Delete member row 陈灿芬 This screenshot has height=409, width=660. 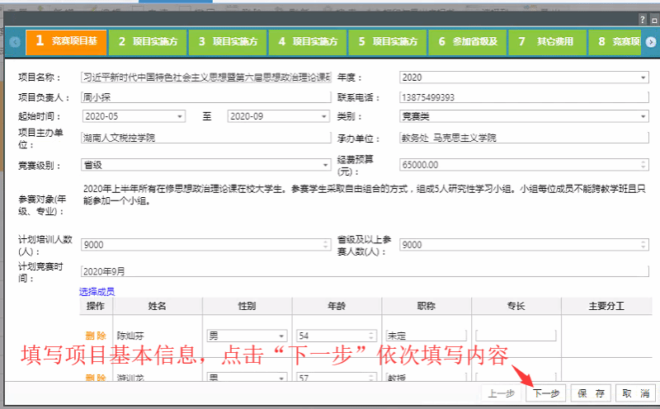(x=97, y=336)
